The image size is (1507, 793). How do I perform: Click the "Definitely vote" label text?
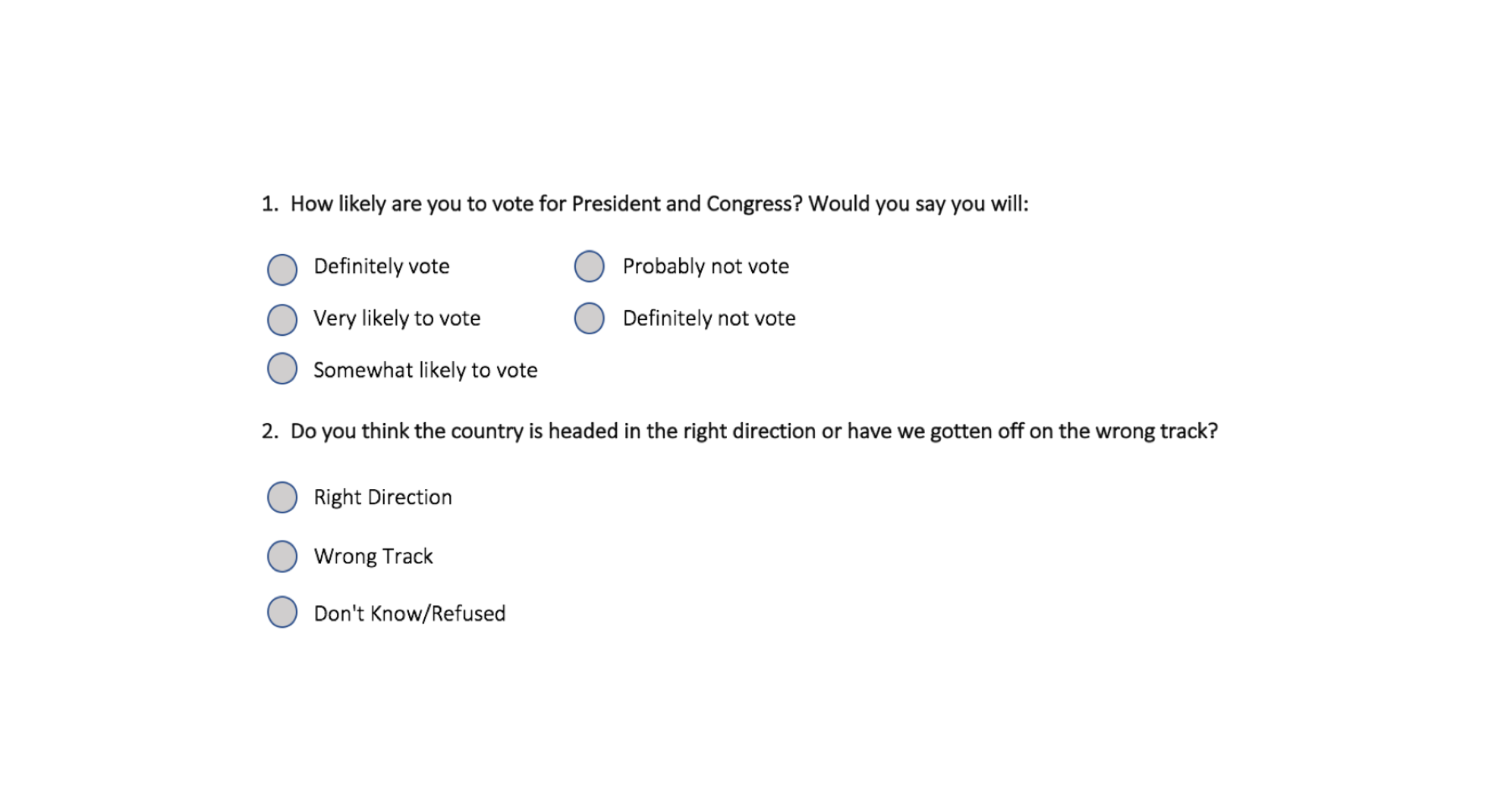point(382,267)
